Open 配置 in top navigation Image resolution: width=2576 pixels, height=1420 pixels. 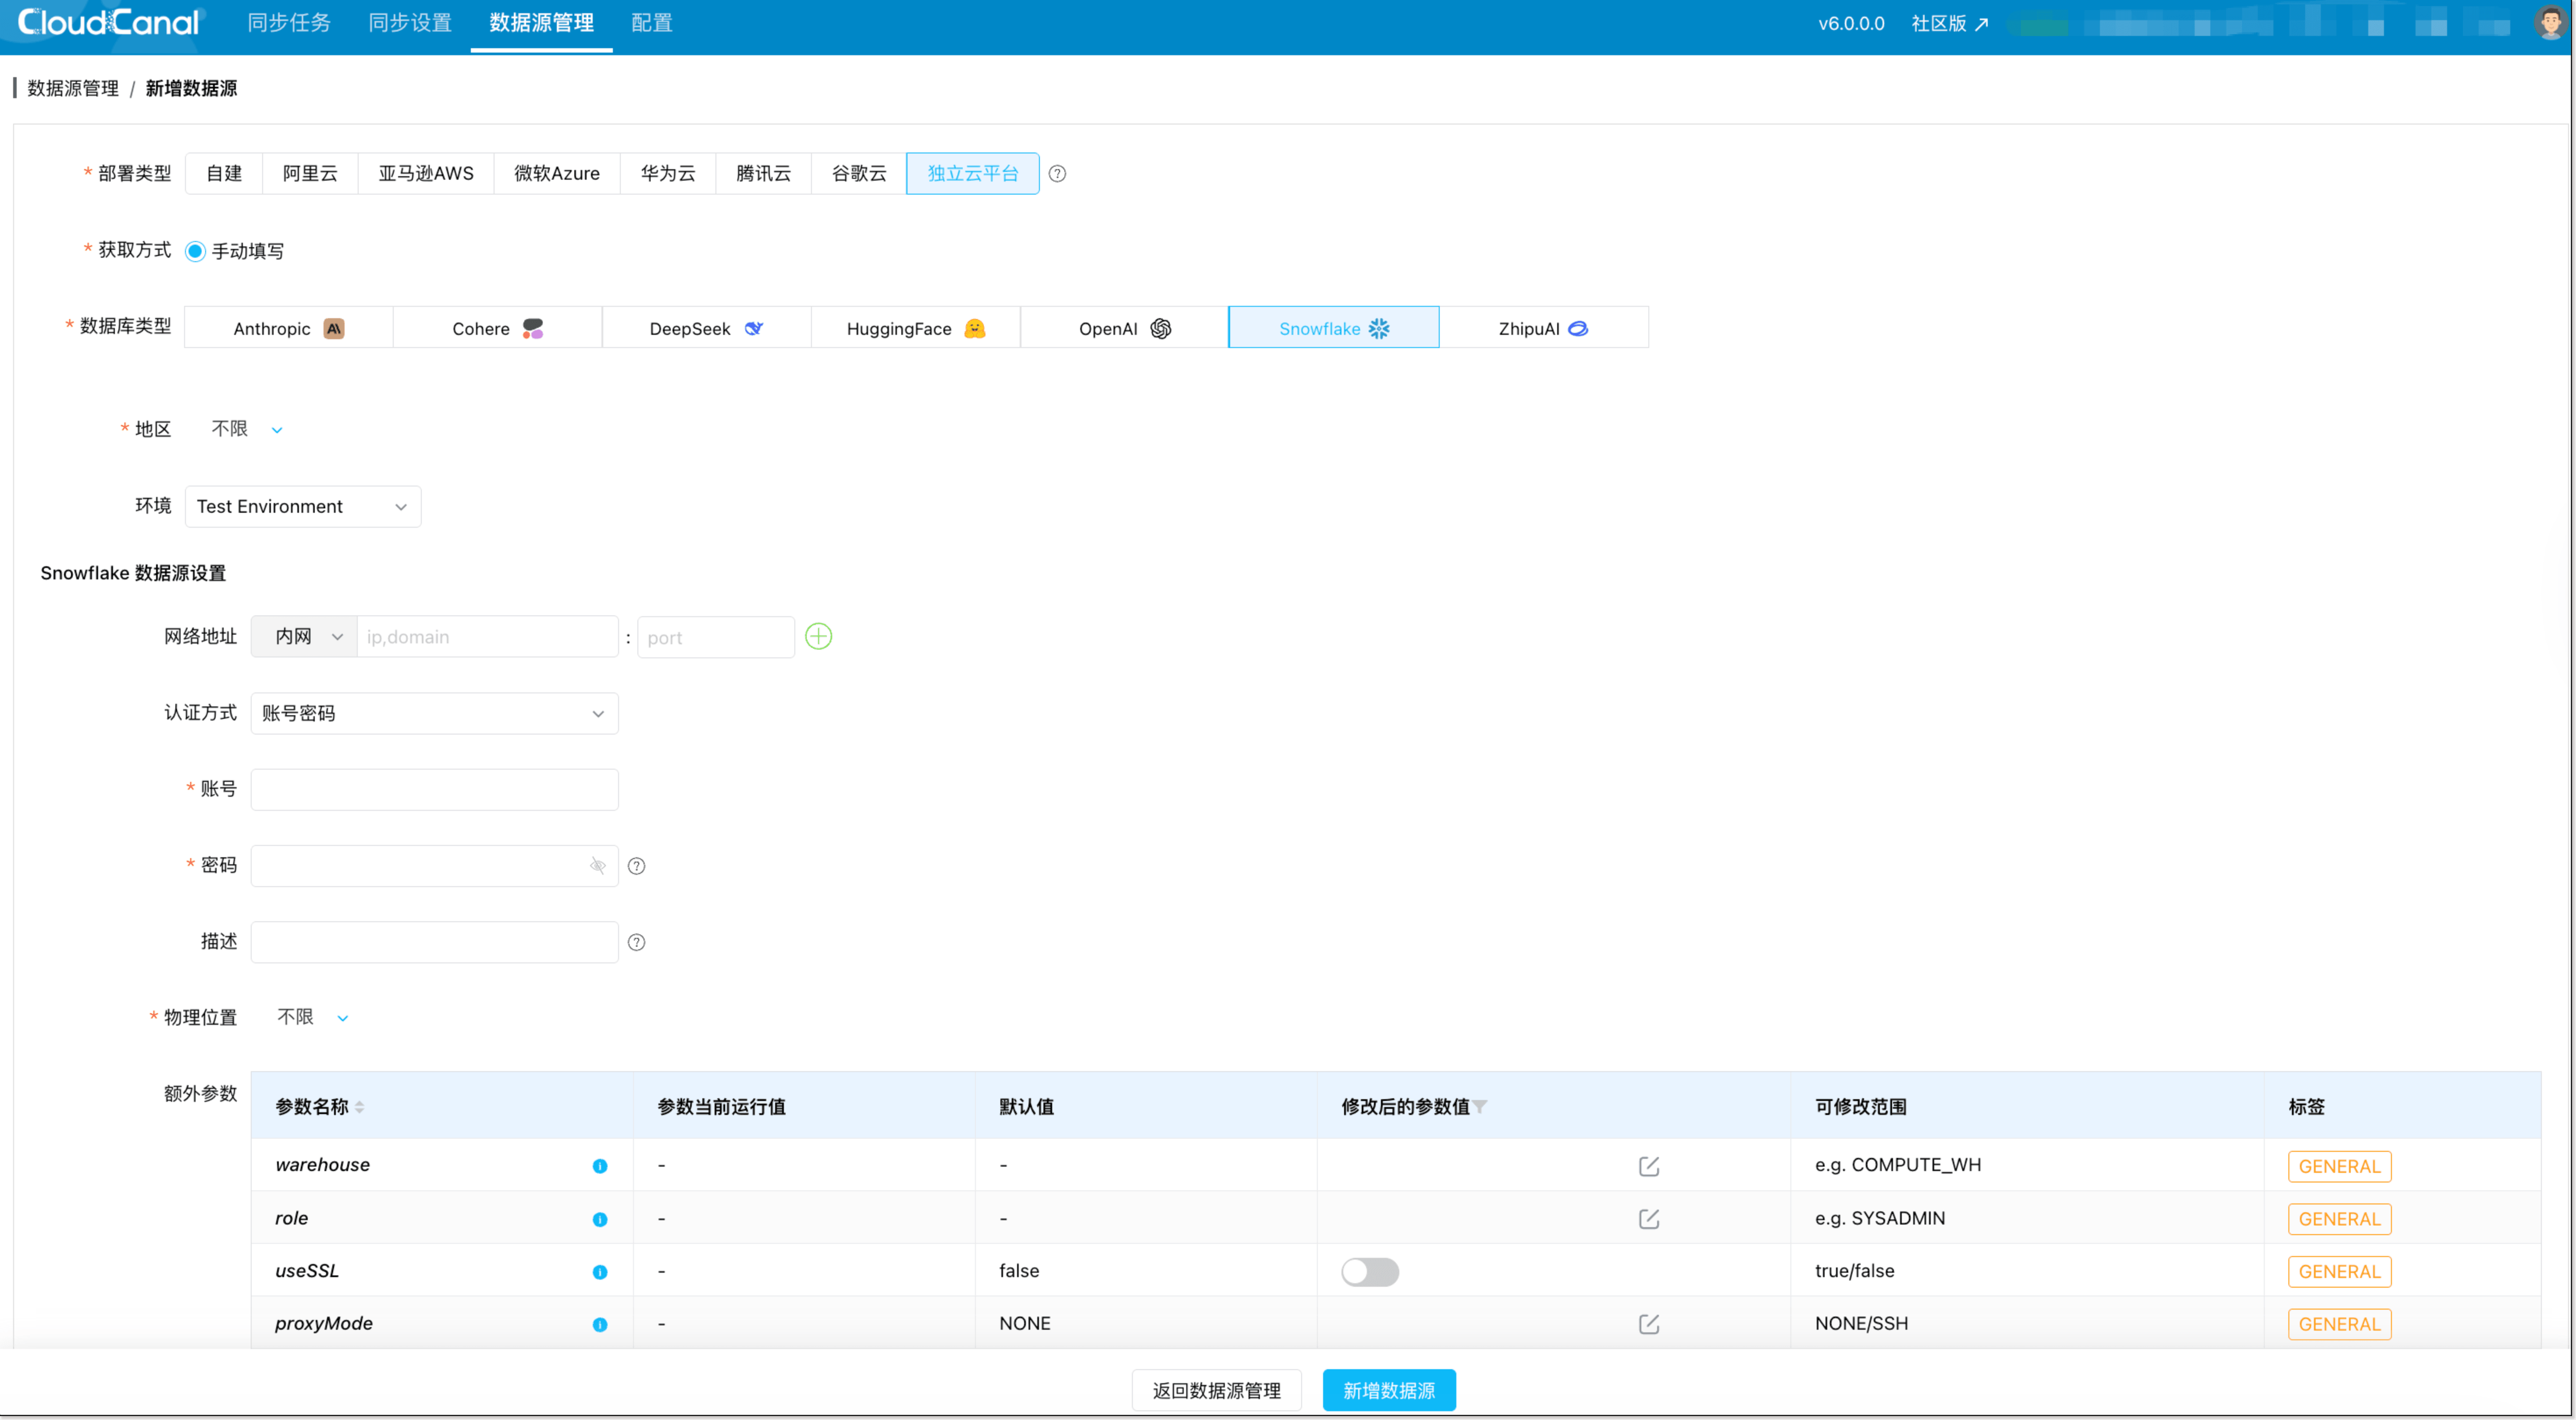click(x=652, y=22)
